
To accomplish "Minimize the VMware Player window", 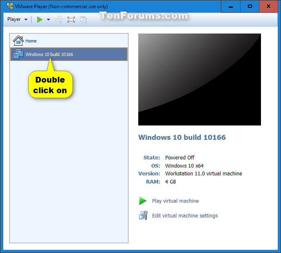I will (x=231, y=7).
